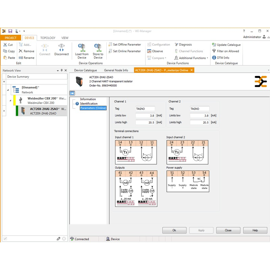Click the Cut icon in Edit group
This screenshot has width=270, height=270.
pos(5,45)
